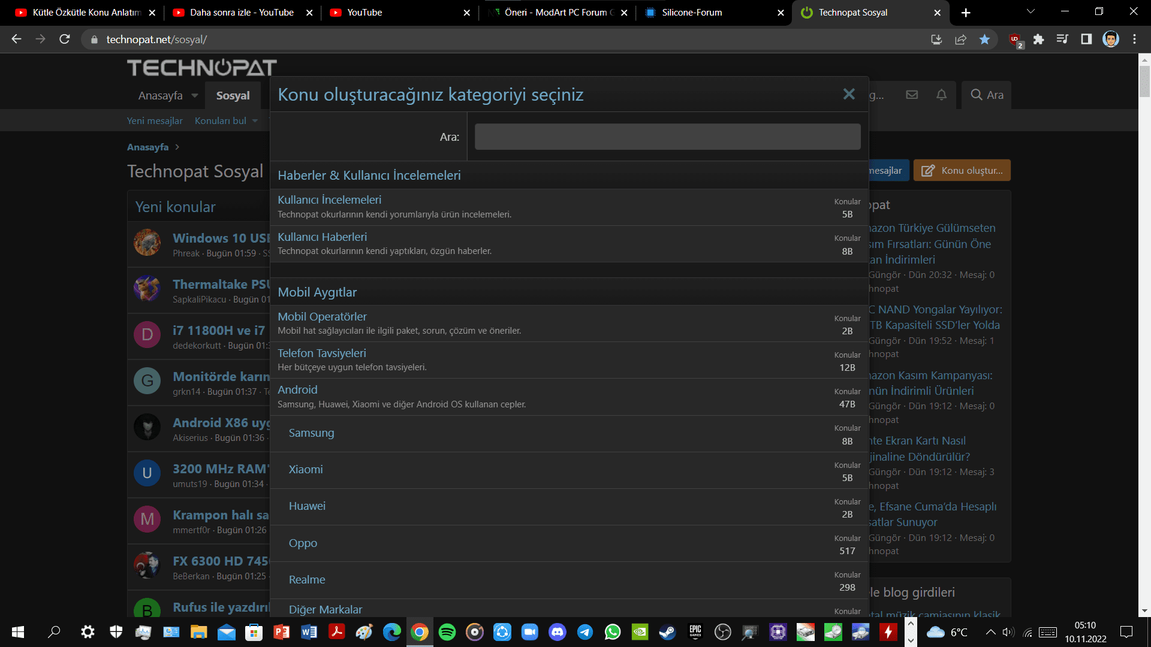Show hidden tray icons chevron
This screenshot has width=1151, height=647.
[991, 632]
